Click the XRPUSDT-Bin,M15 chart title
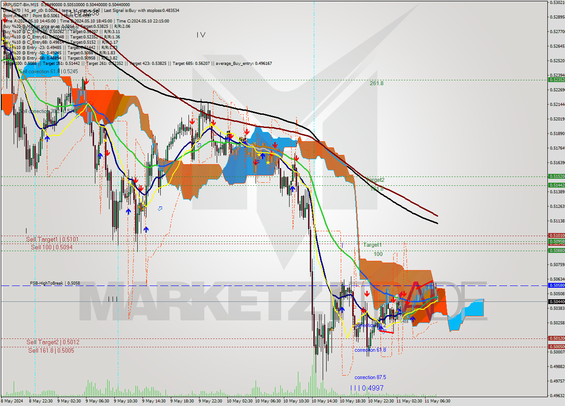Screen dimensions: 565x406 click(21, 4)
